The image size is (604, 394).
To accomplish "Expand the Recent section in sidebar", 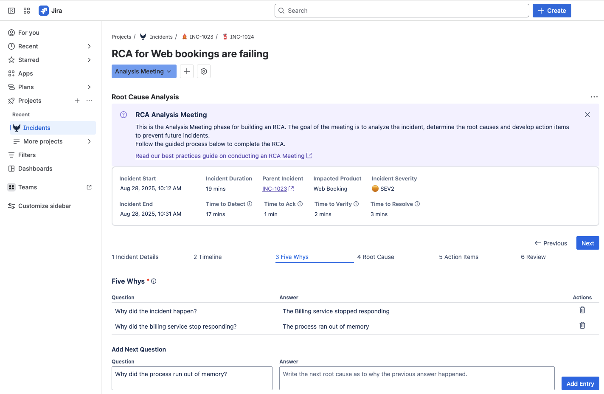I will click(x=89, y=46).
